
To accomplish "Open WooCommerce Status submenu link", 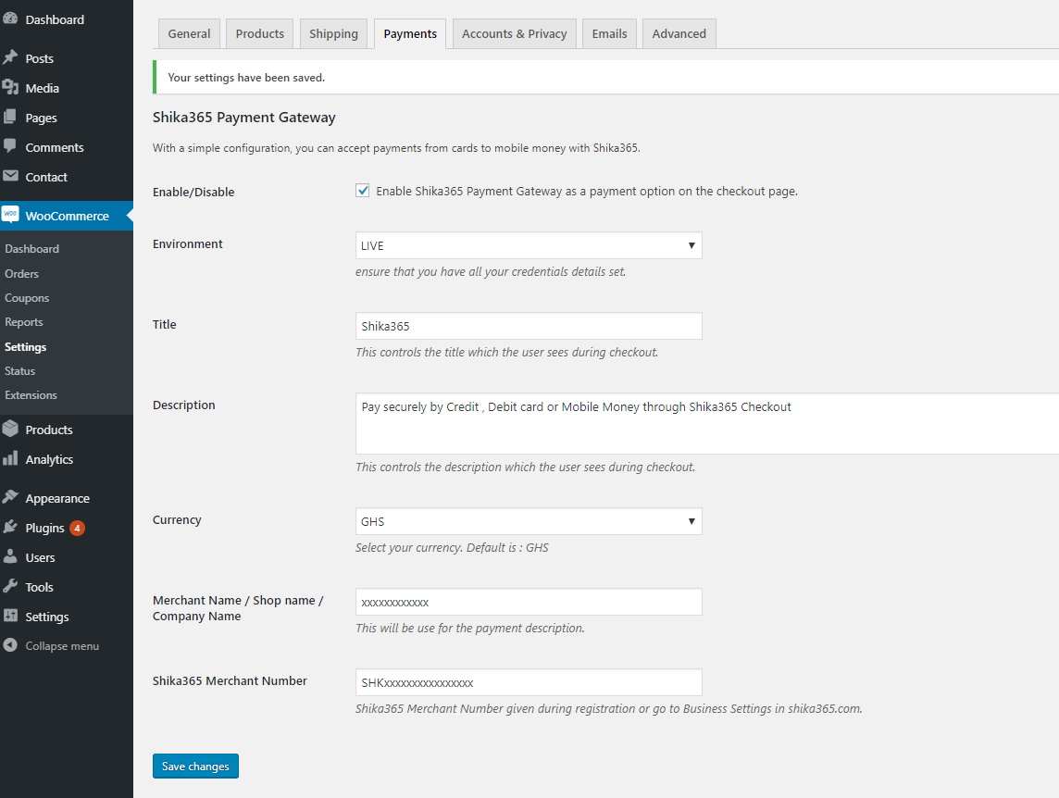I will (x=19, y=371).
